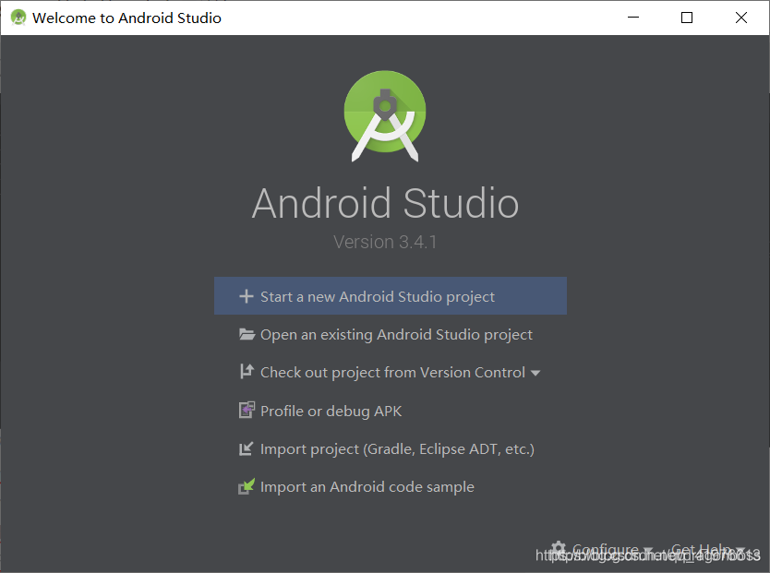Screen dimensions: 770x573
Task: Maximize the Welcome to Android Studio window
Action: click(687, 18)
